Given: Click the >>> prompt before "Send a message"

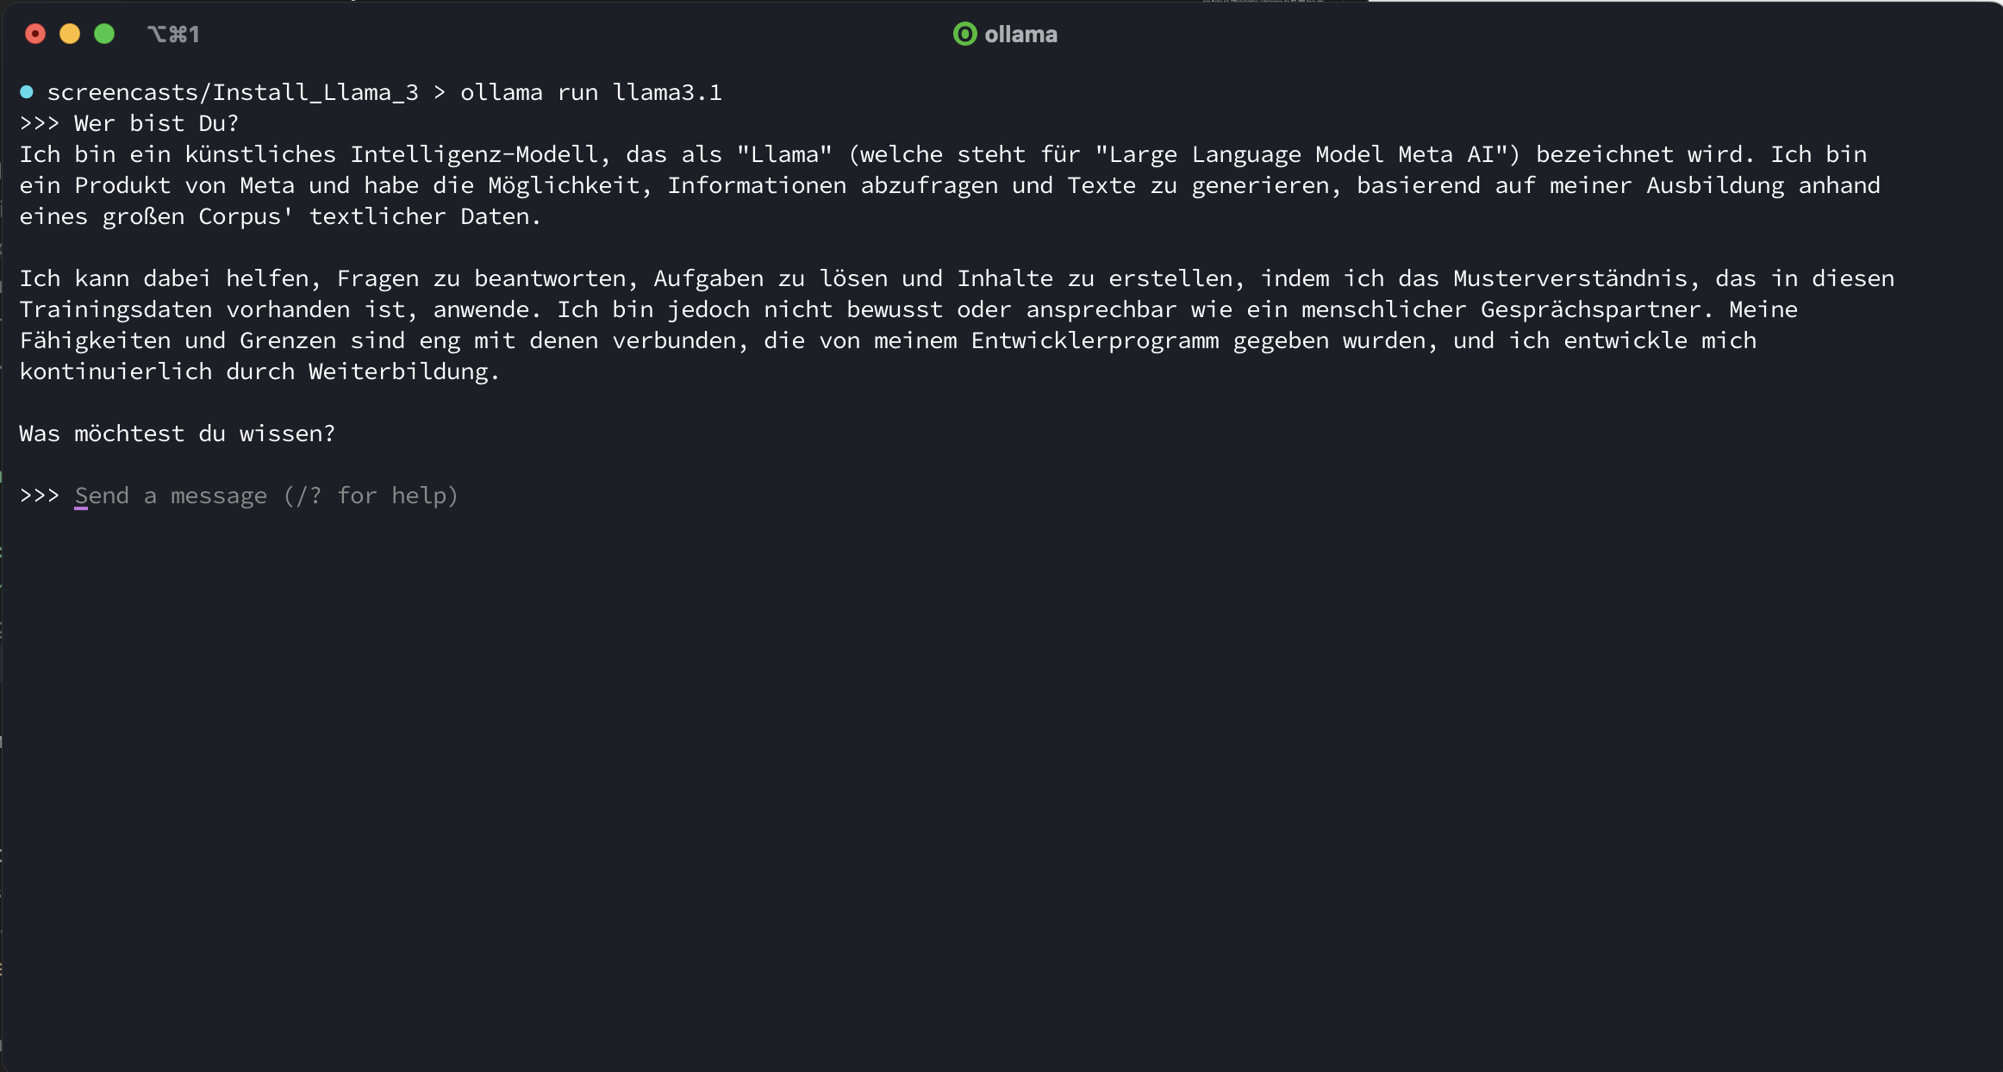Looking at the screenshot, I should [40, 495].
